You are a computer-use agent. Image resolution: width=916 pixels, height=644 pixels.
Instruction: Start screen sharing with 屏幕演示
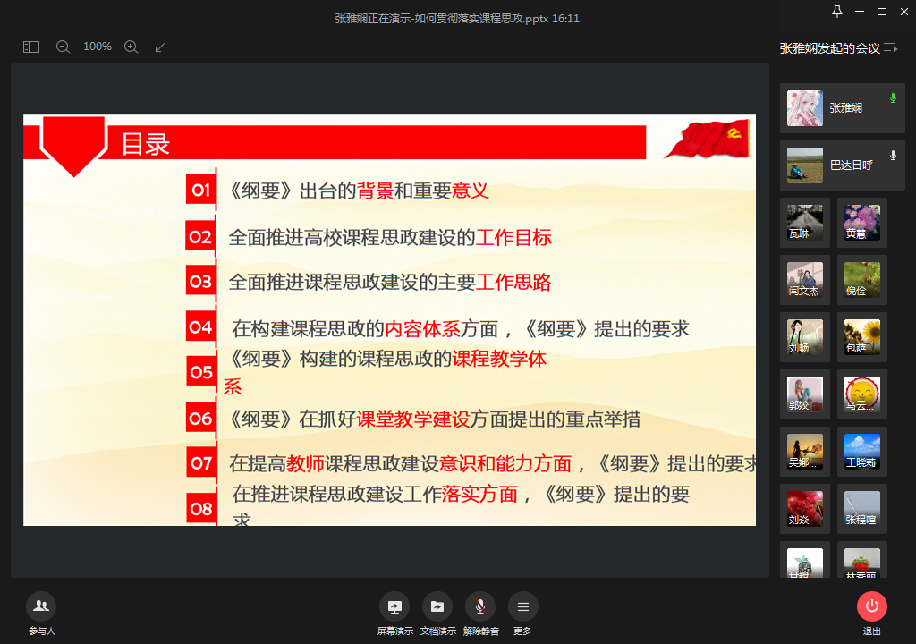pos(394,606)
